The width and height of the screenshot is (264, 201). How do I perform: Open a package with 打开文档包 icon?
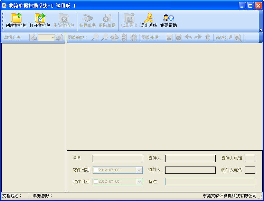[x=40, y=18]
